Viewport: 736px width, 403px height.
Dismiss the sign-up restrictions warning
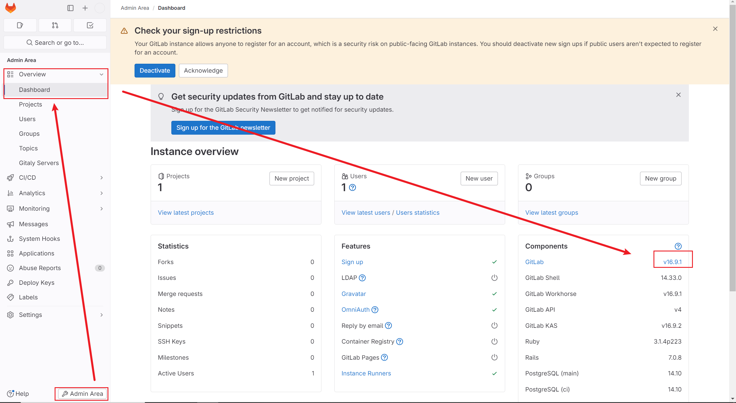715,29
